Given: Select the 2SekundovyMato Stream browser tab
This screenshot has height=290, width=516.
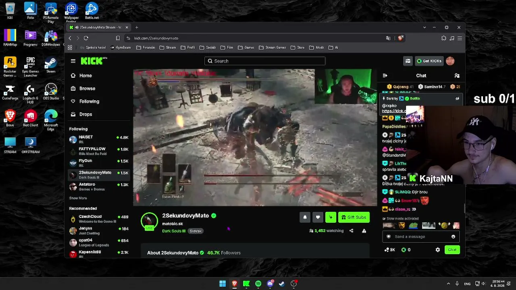Looking at the screenshot, I should (99, 27).
